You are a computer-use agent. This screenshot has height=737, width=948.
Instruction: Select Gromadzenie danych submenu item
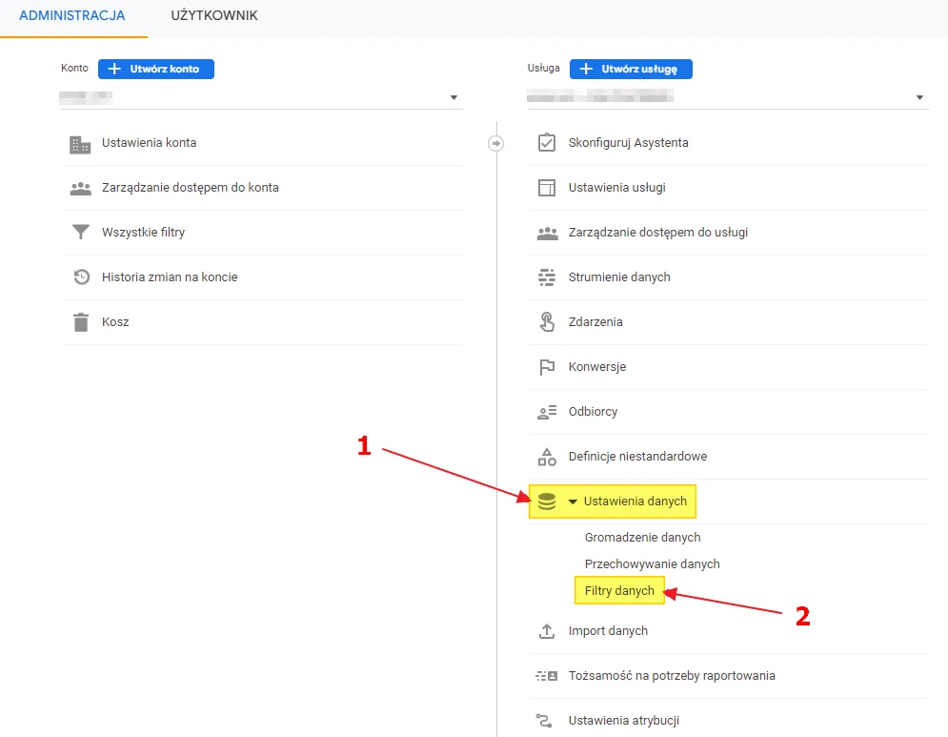click(x=643, y=538)
